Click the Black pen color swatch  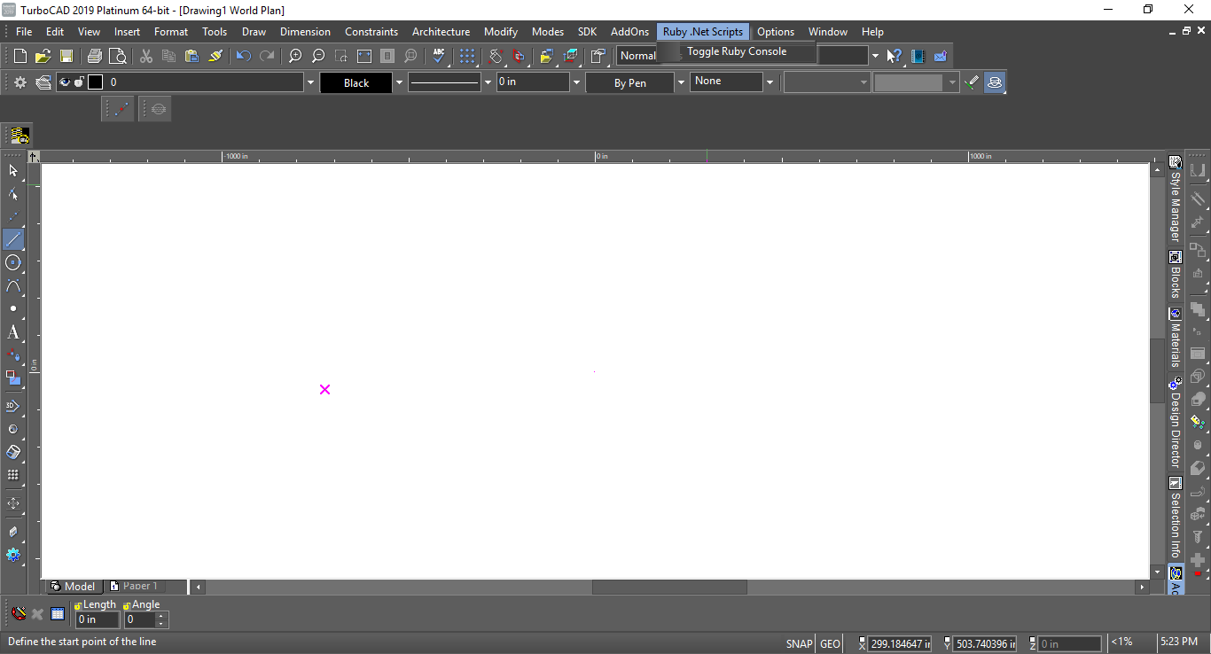click(356, 82)
